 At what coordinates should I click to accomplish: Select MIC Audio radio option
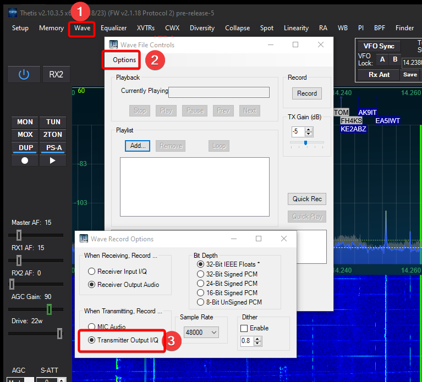click(x=91, y=327)
